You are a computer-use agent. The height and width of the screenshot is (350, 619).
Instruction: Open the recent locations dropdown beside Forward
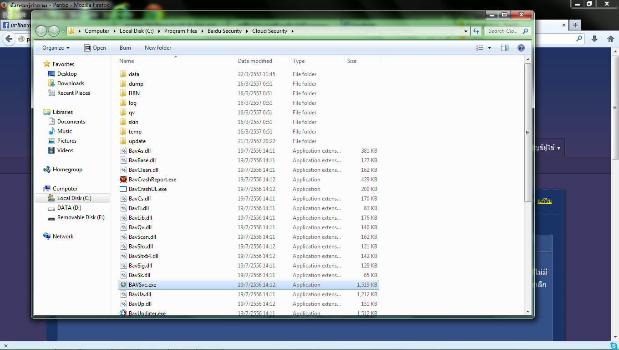63,31
